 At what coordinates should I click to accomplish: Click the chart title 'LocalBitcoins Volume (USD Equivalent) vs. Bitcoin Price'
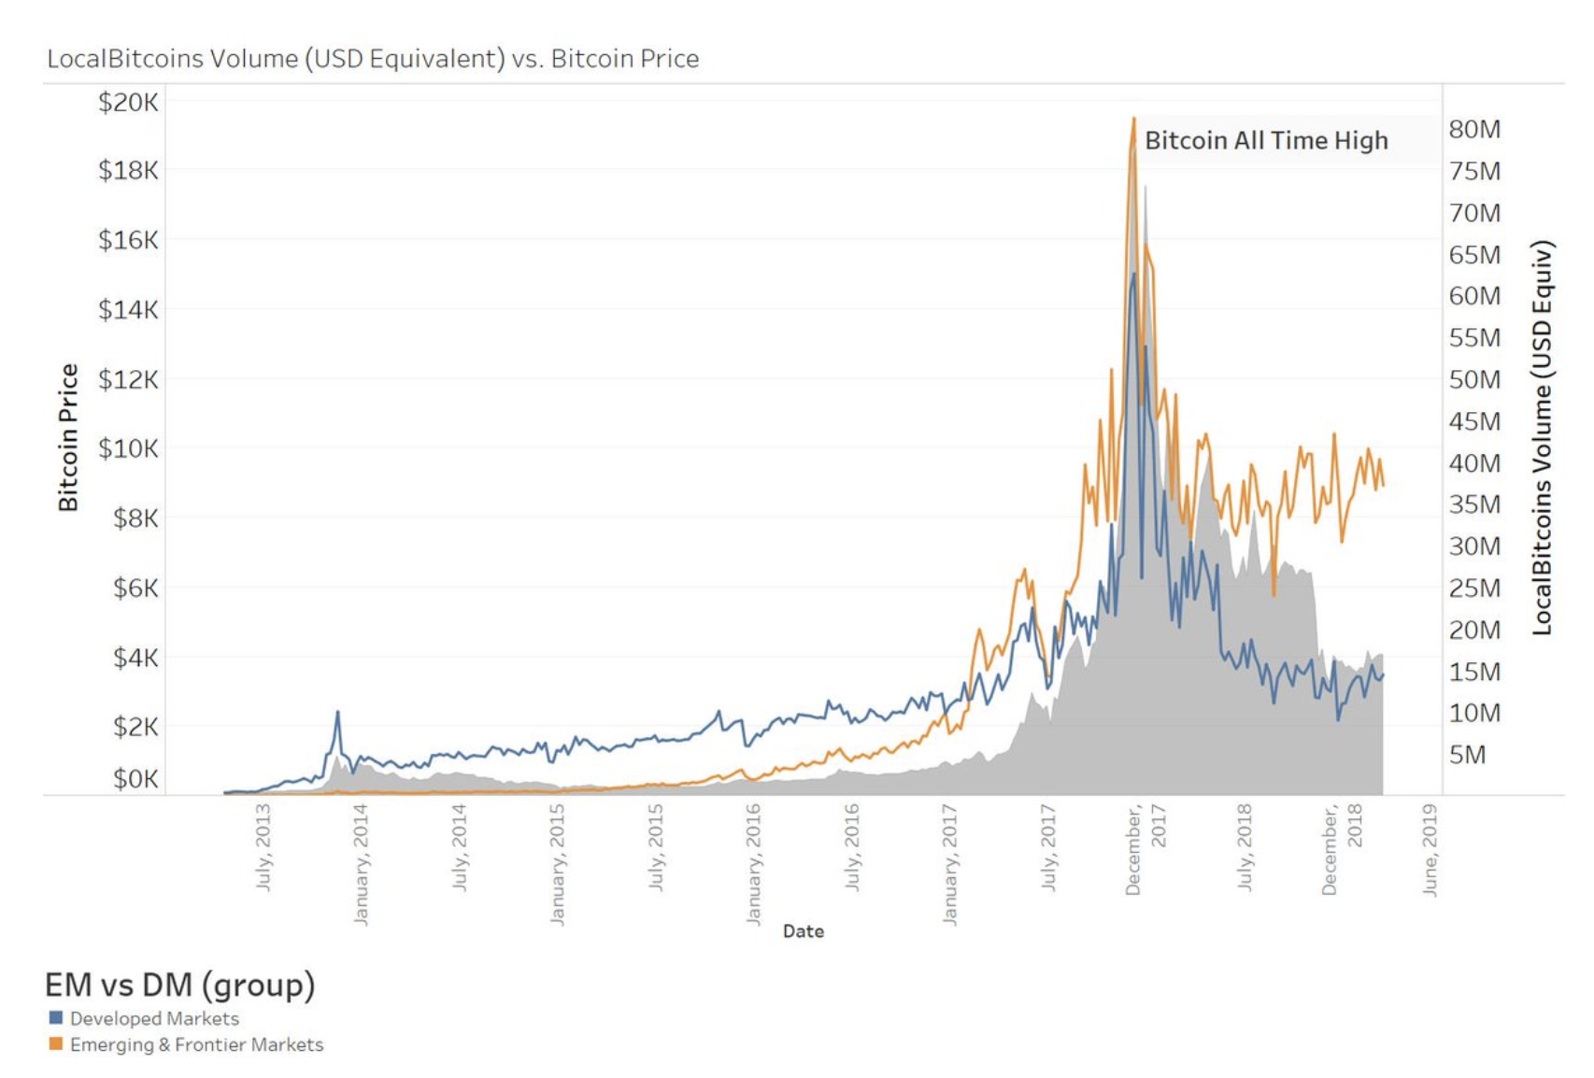pos(373,58)
